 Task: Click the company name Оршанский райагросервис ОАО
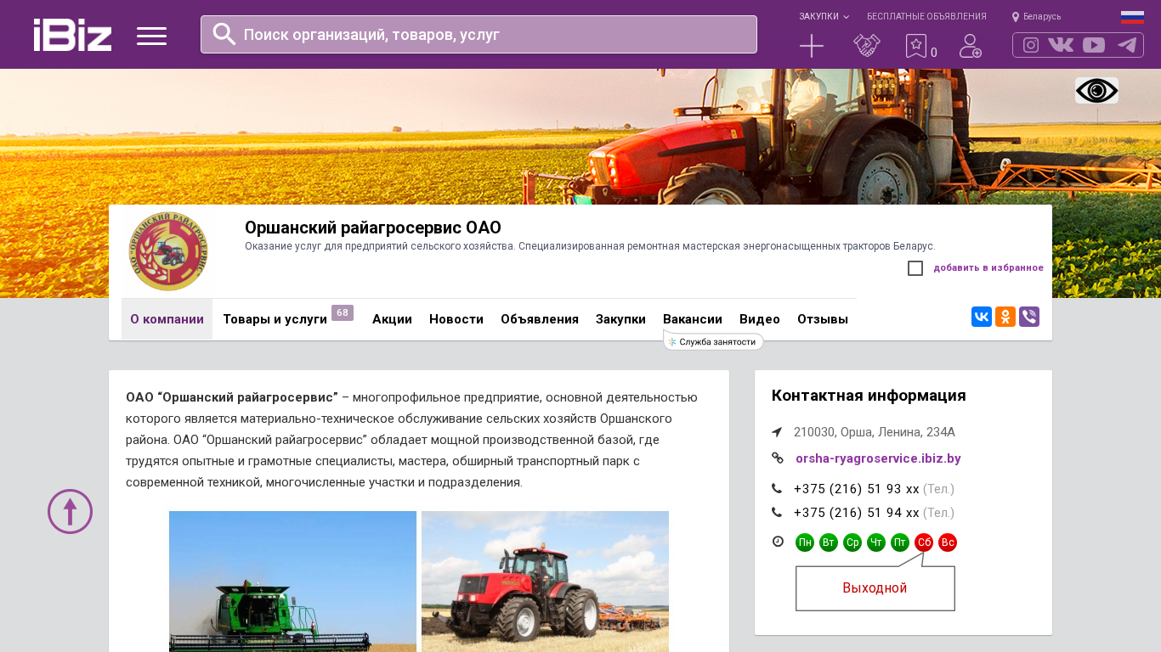373,228
